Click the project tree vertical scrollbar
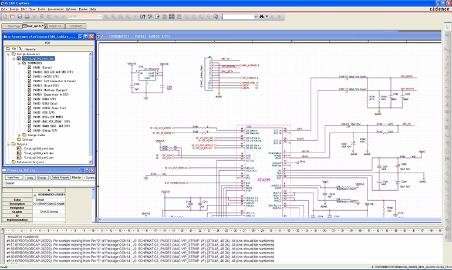 (90, 108)
